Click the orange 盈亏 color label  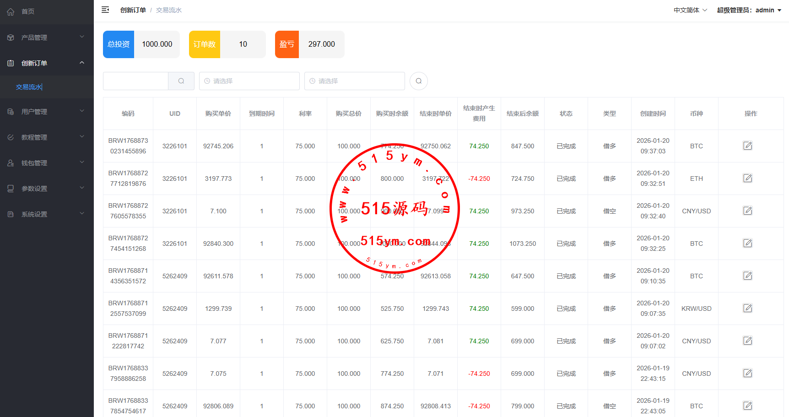point(287,44)
